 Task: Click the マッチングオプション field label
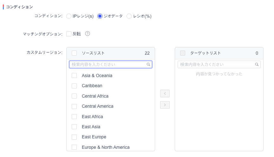(x=42, y=34)
